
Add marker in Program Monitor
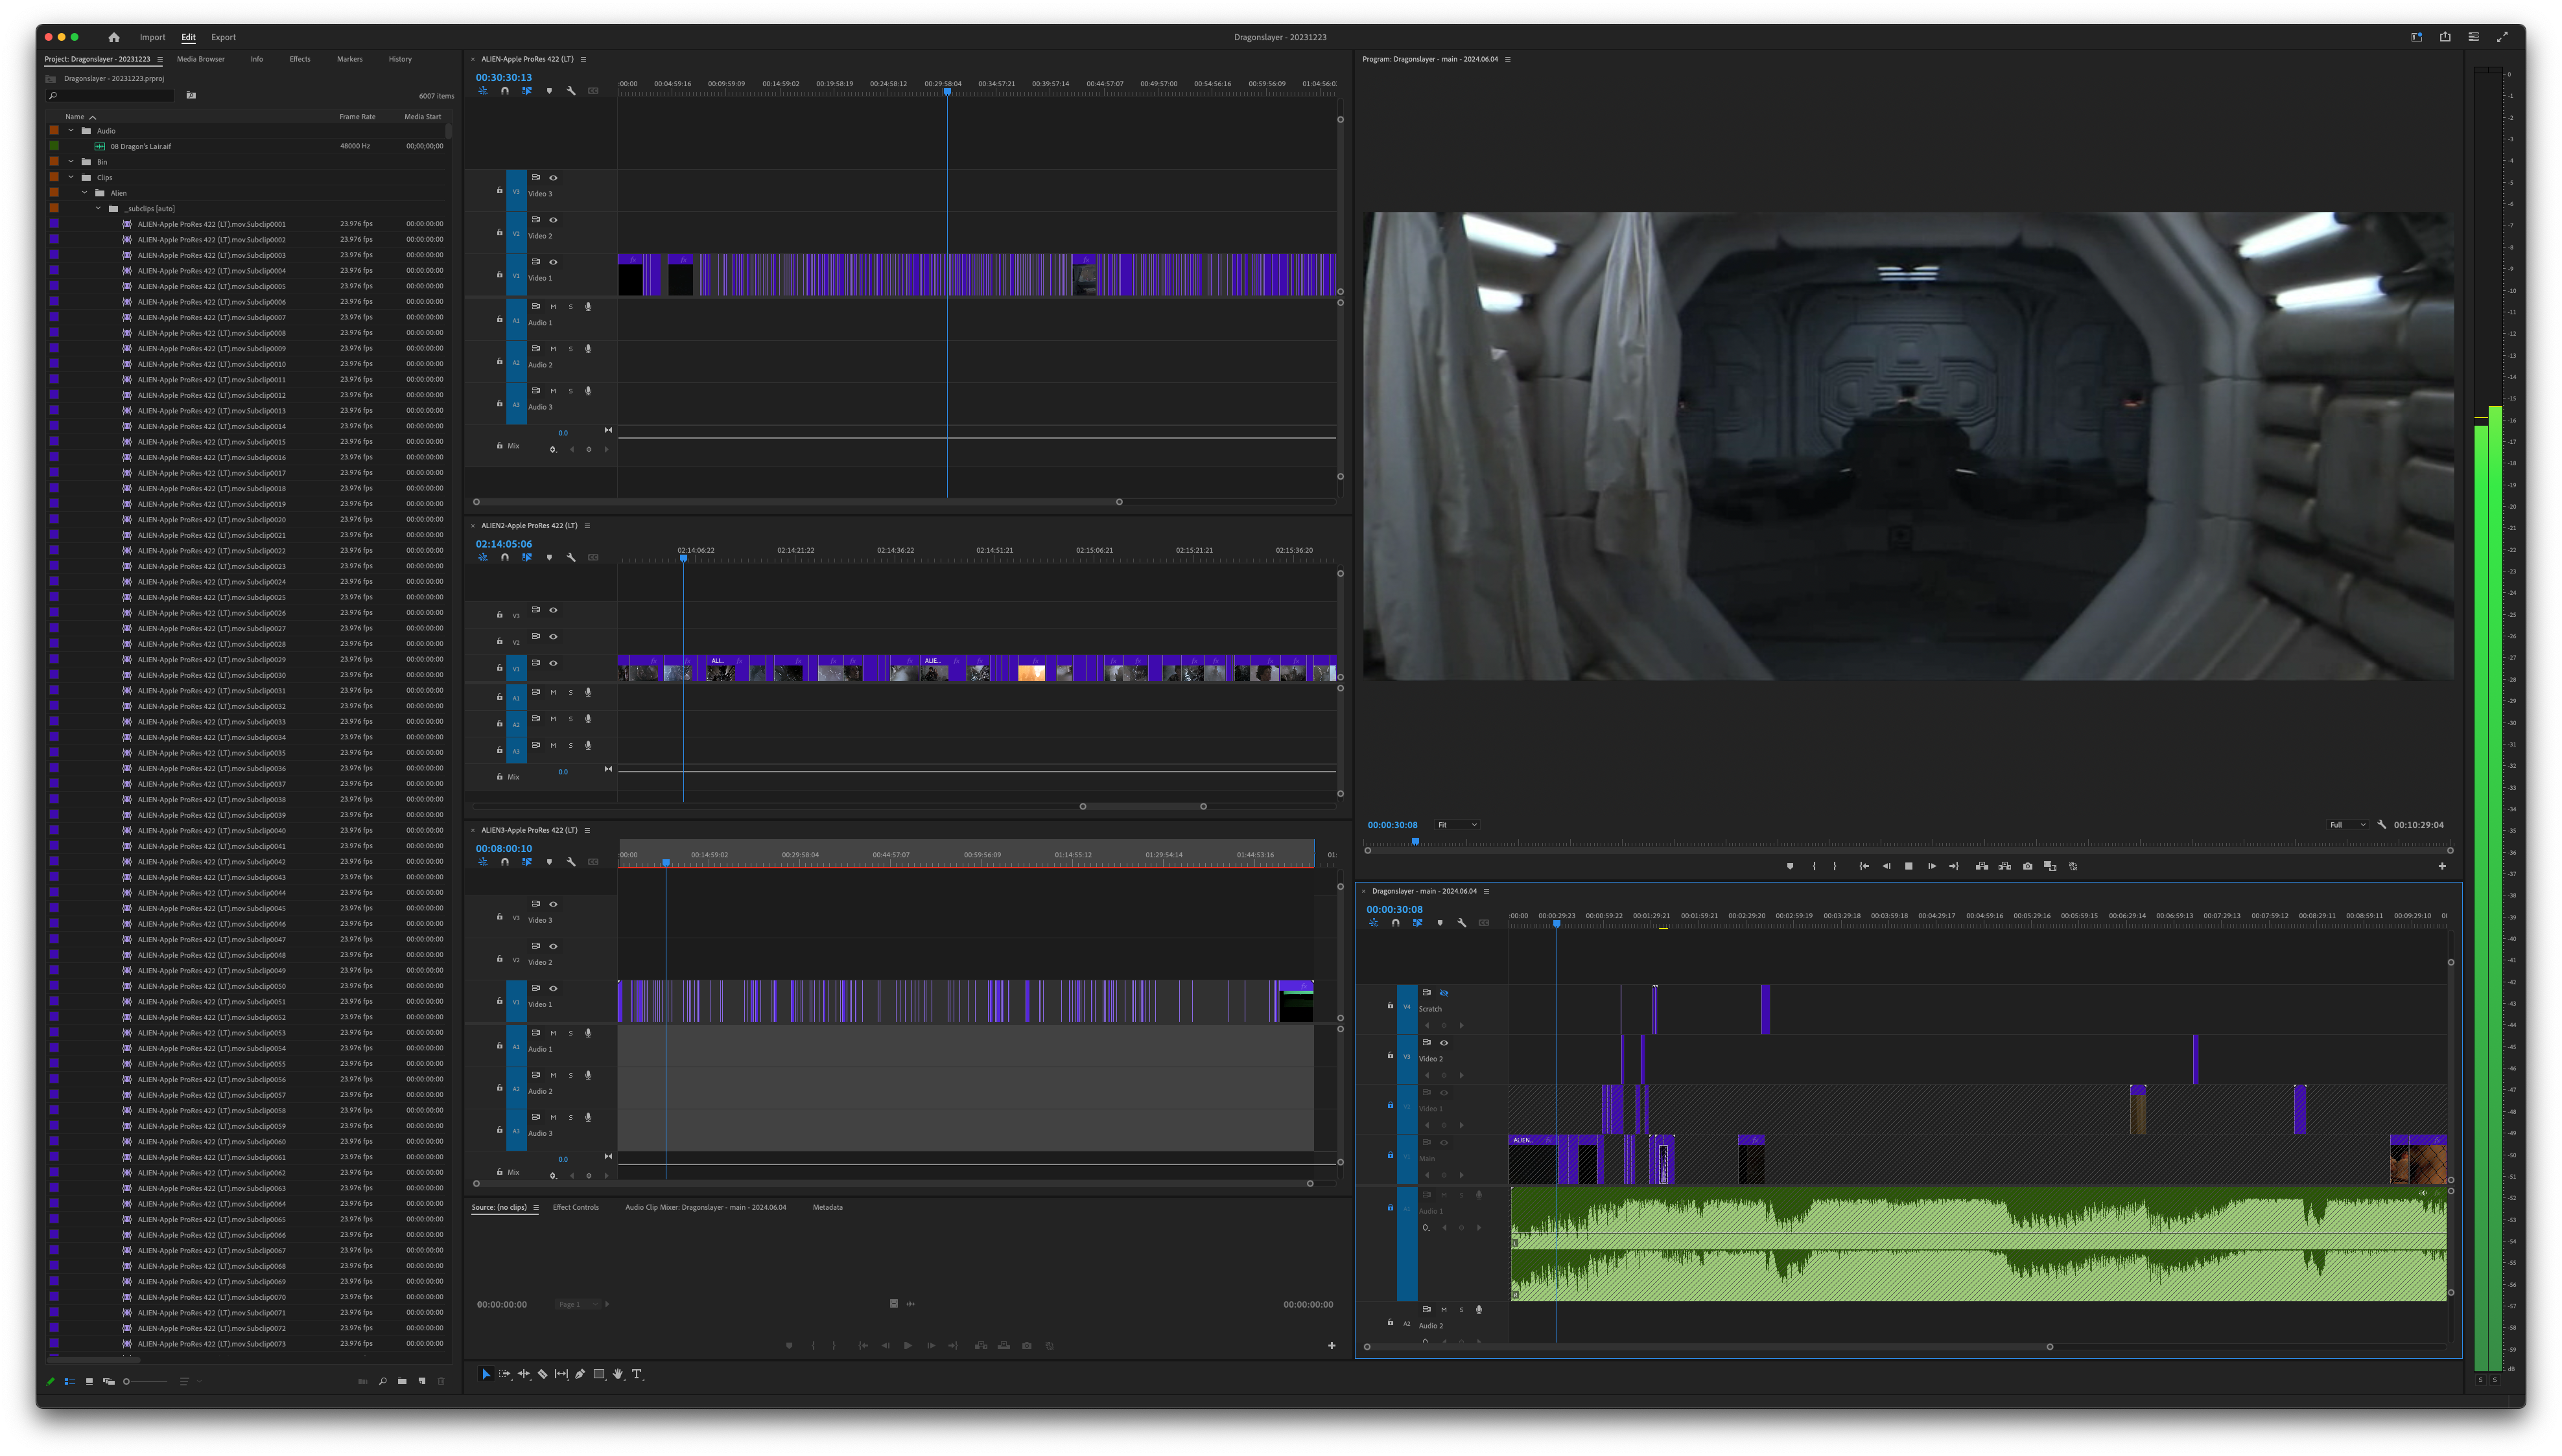pyautogui.click(x=1790, y=866)
